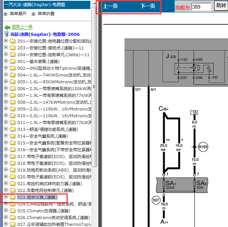Image resolution: width=228 pixels, height=227 pixels.
Task: Click the page number field showing 389
Action: tap(202, 7)
